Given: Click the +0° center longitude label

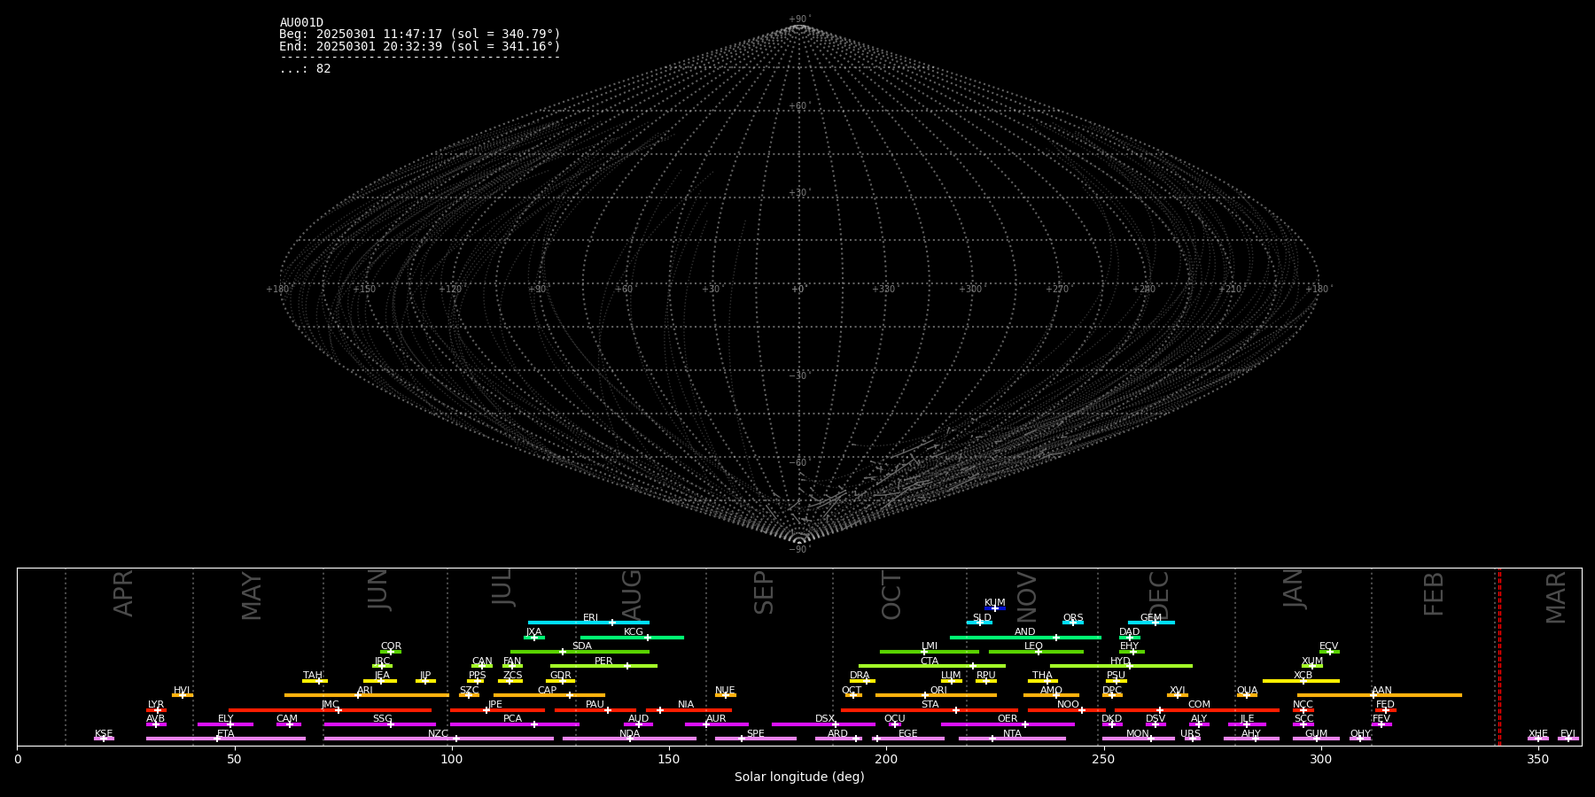Looking at the screenshot, I should [x=798, y=290].
